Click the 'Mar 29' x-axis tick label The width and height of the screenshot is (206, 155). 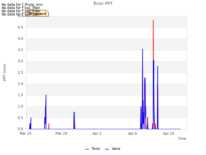(61, 133)
